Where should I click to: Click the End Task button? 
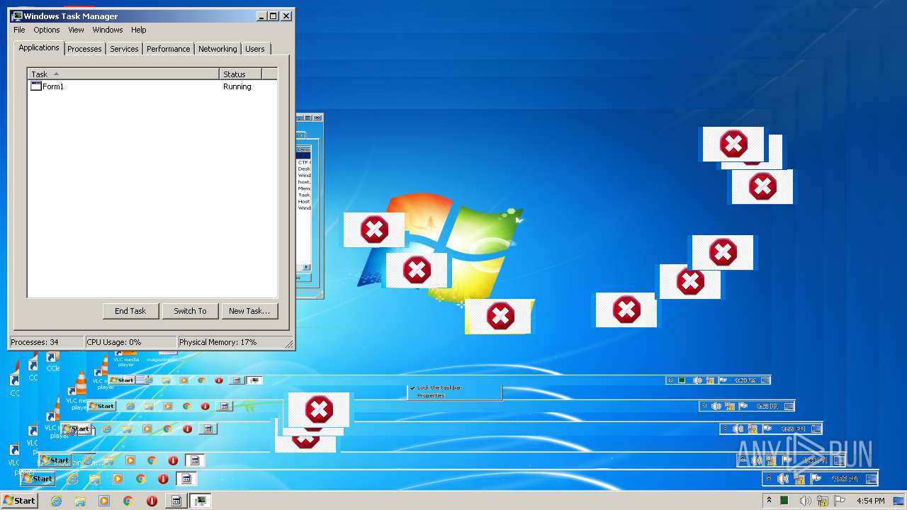tap(130, 311)
